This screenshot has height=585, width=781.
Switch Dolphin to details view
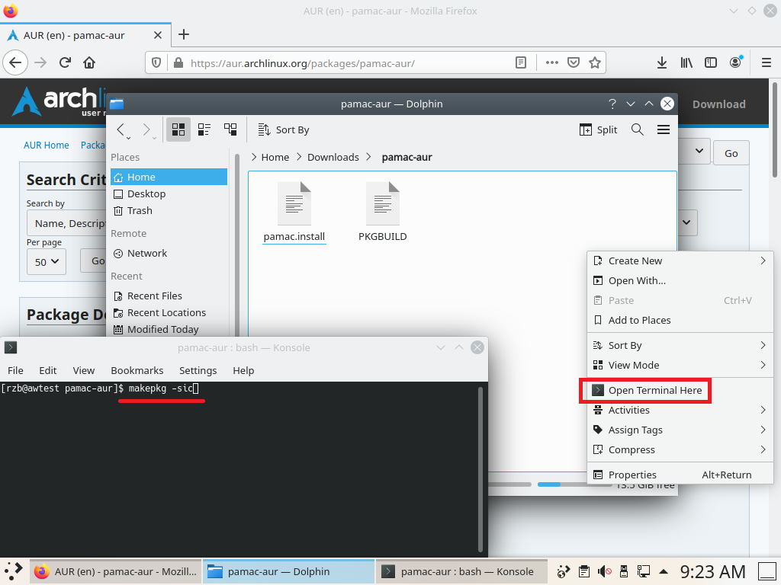230,129
